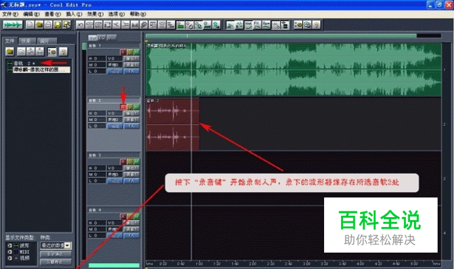Screen dimensions: 454x269
Task: Select the Vol track controls tab
Action: coord(93,37)
